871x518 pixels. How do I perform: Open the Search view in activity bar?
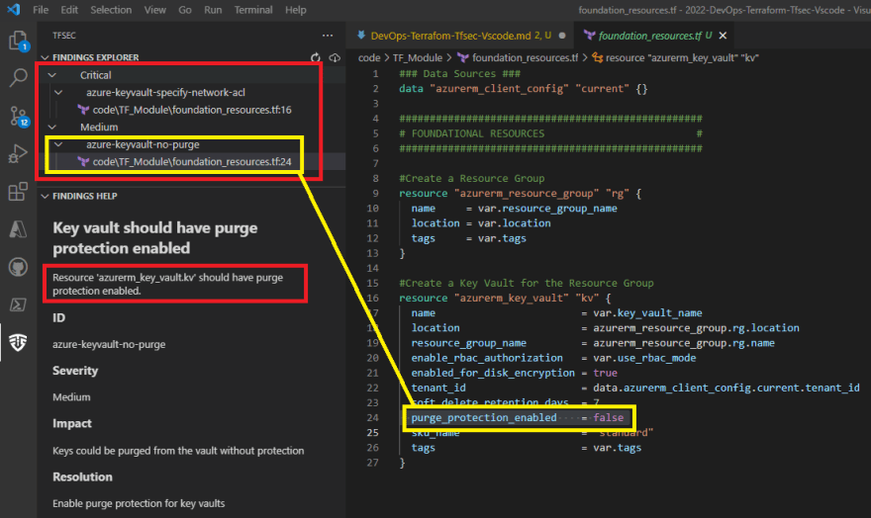click(x=18, y=78)
